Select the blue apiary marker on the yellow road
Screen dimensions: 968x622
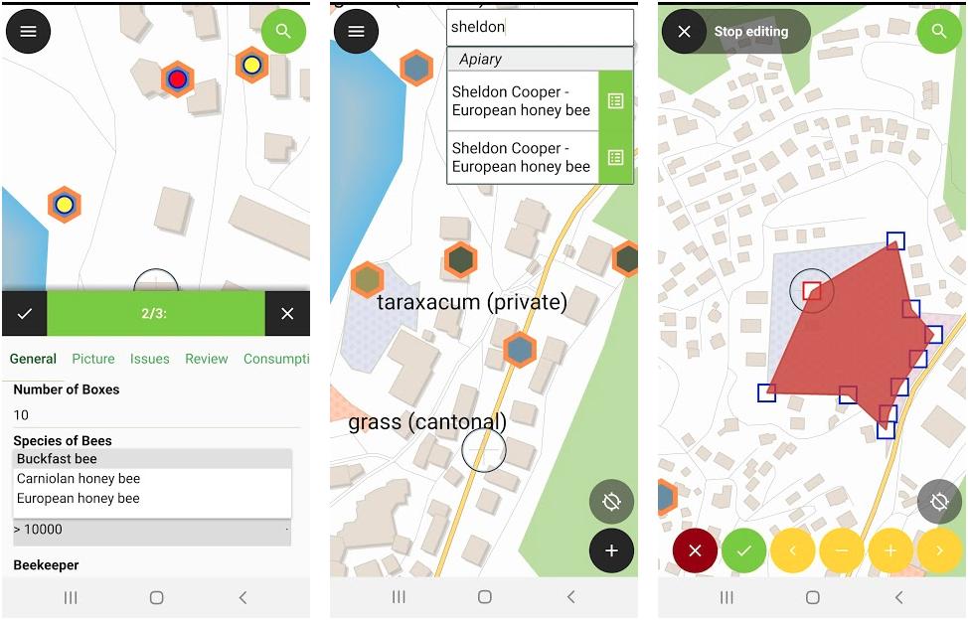(520, 350)
